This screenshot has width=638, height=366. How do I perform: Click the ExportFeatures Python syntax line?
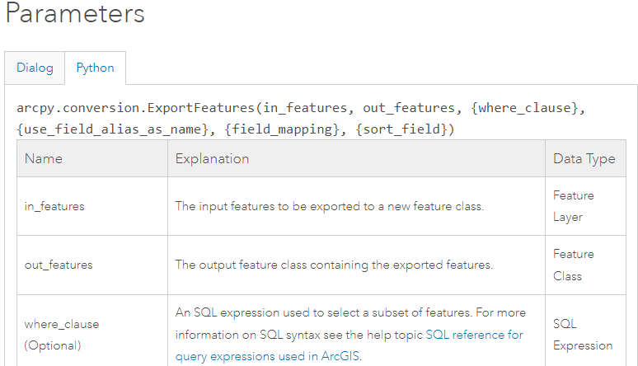(x=301, y=119)
